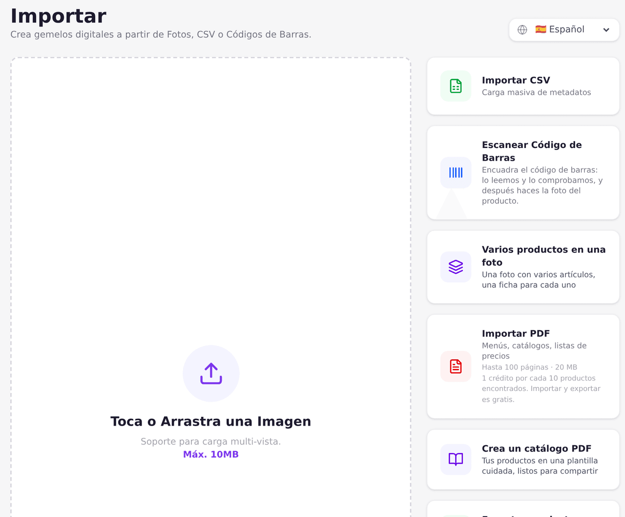Select Escanear Código de Barras option
Viewport: 625px width, 517px height.
[523, 172]
